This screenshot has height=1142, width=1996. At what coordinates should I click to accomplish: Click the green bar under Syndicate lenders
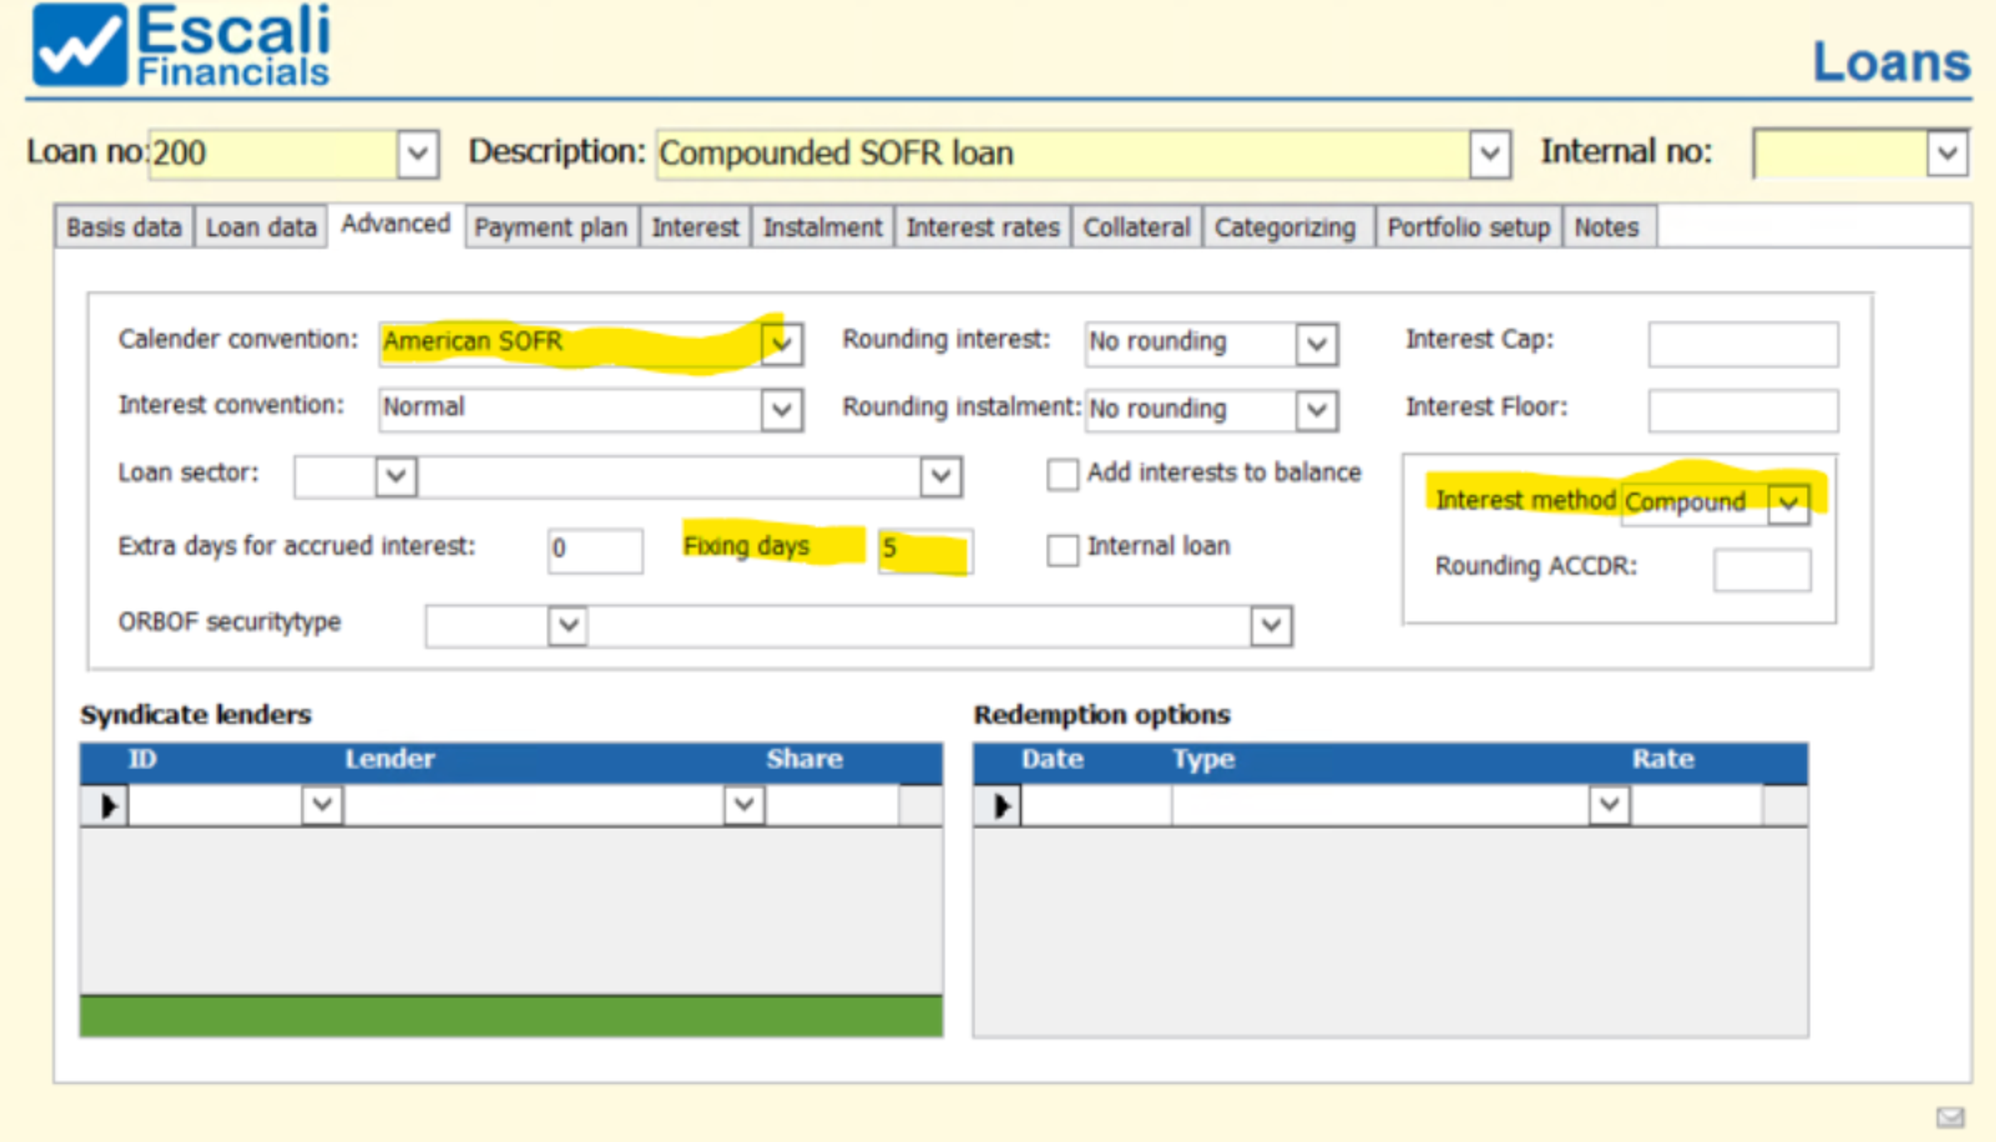pos(511,1016)
